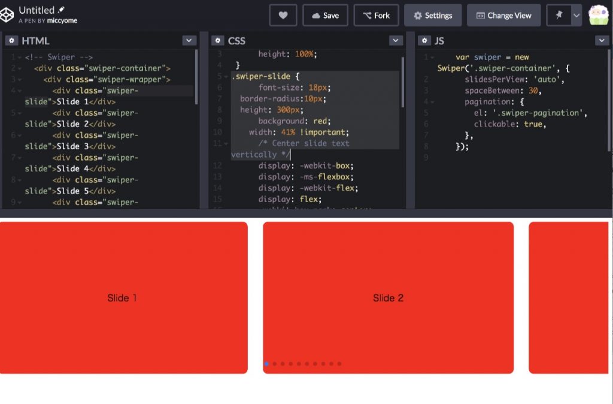613x404 pixels.
Task: Open the pen Settings
Action: 432,16
